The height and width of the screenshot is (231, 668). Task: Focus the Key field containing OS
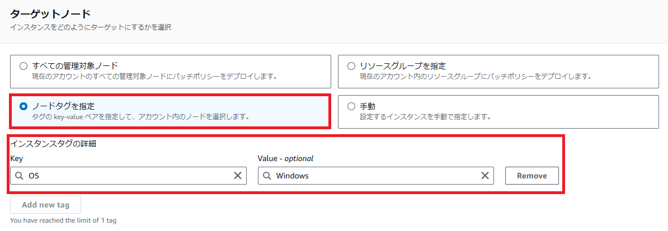pyautogui.click(x=128, y=176)
